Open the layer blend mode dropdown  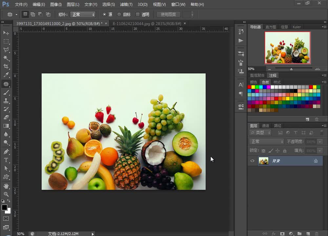coord(267,142)
